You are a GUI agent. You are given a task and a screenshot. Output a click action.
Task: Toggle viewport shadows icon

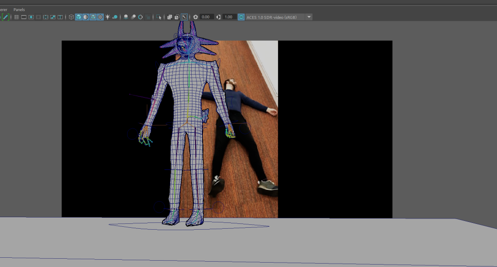click(115, 17)
